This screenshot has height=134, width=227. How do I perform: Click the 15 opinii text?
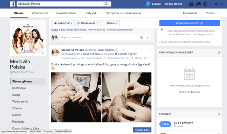coord(178,126)
